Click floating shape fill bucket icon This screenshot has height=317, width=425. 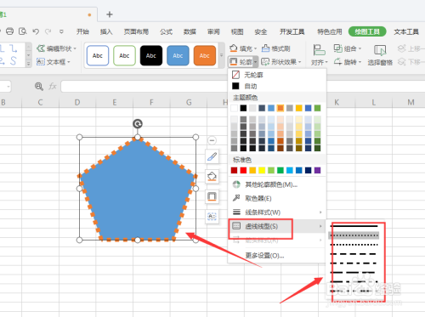click(x=212, y=177)
